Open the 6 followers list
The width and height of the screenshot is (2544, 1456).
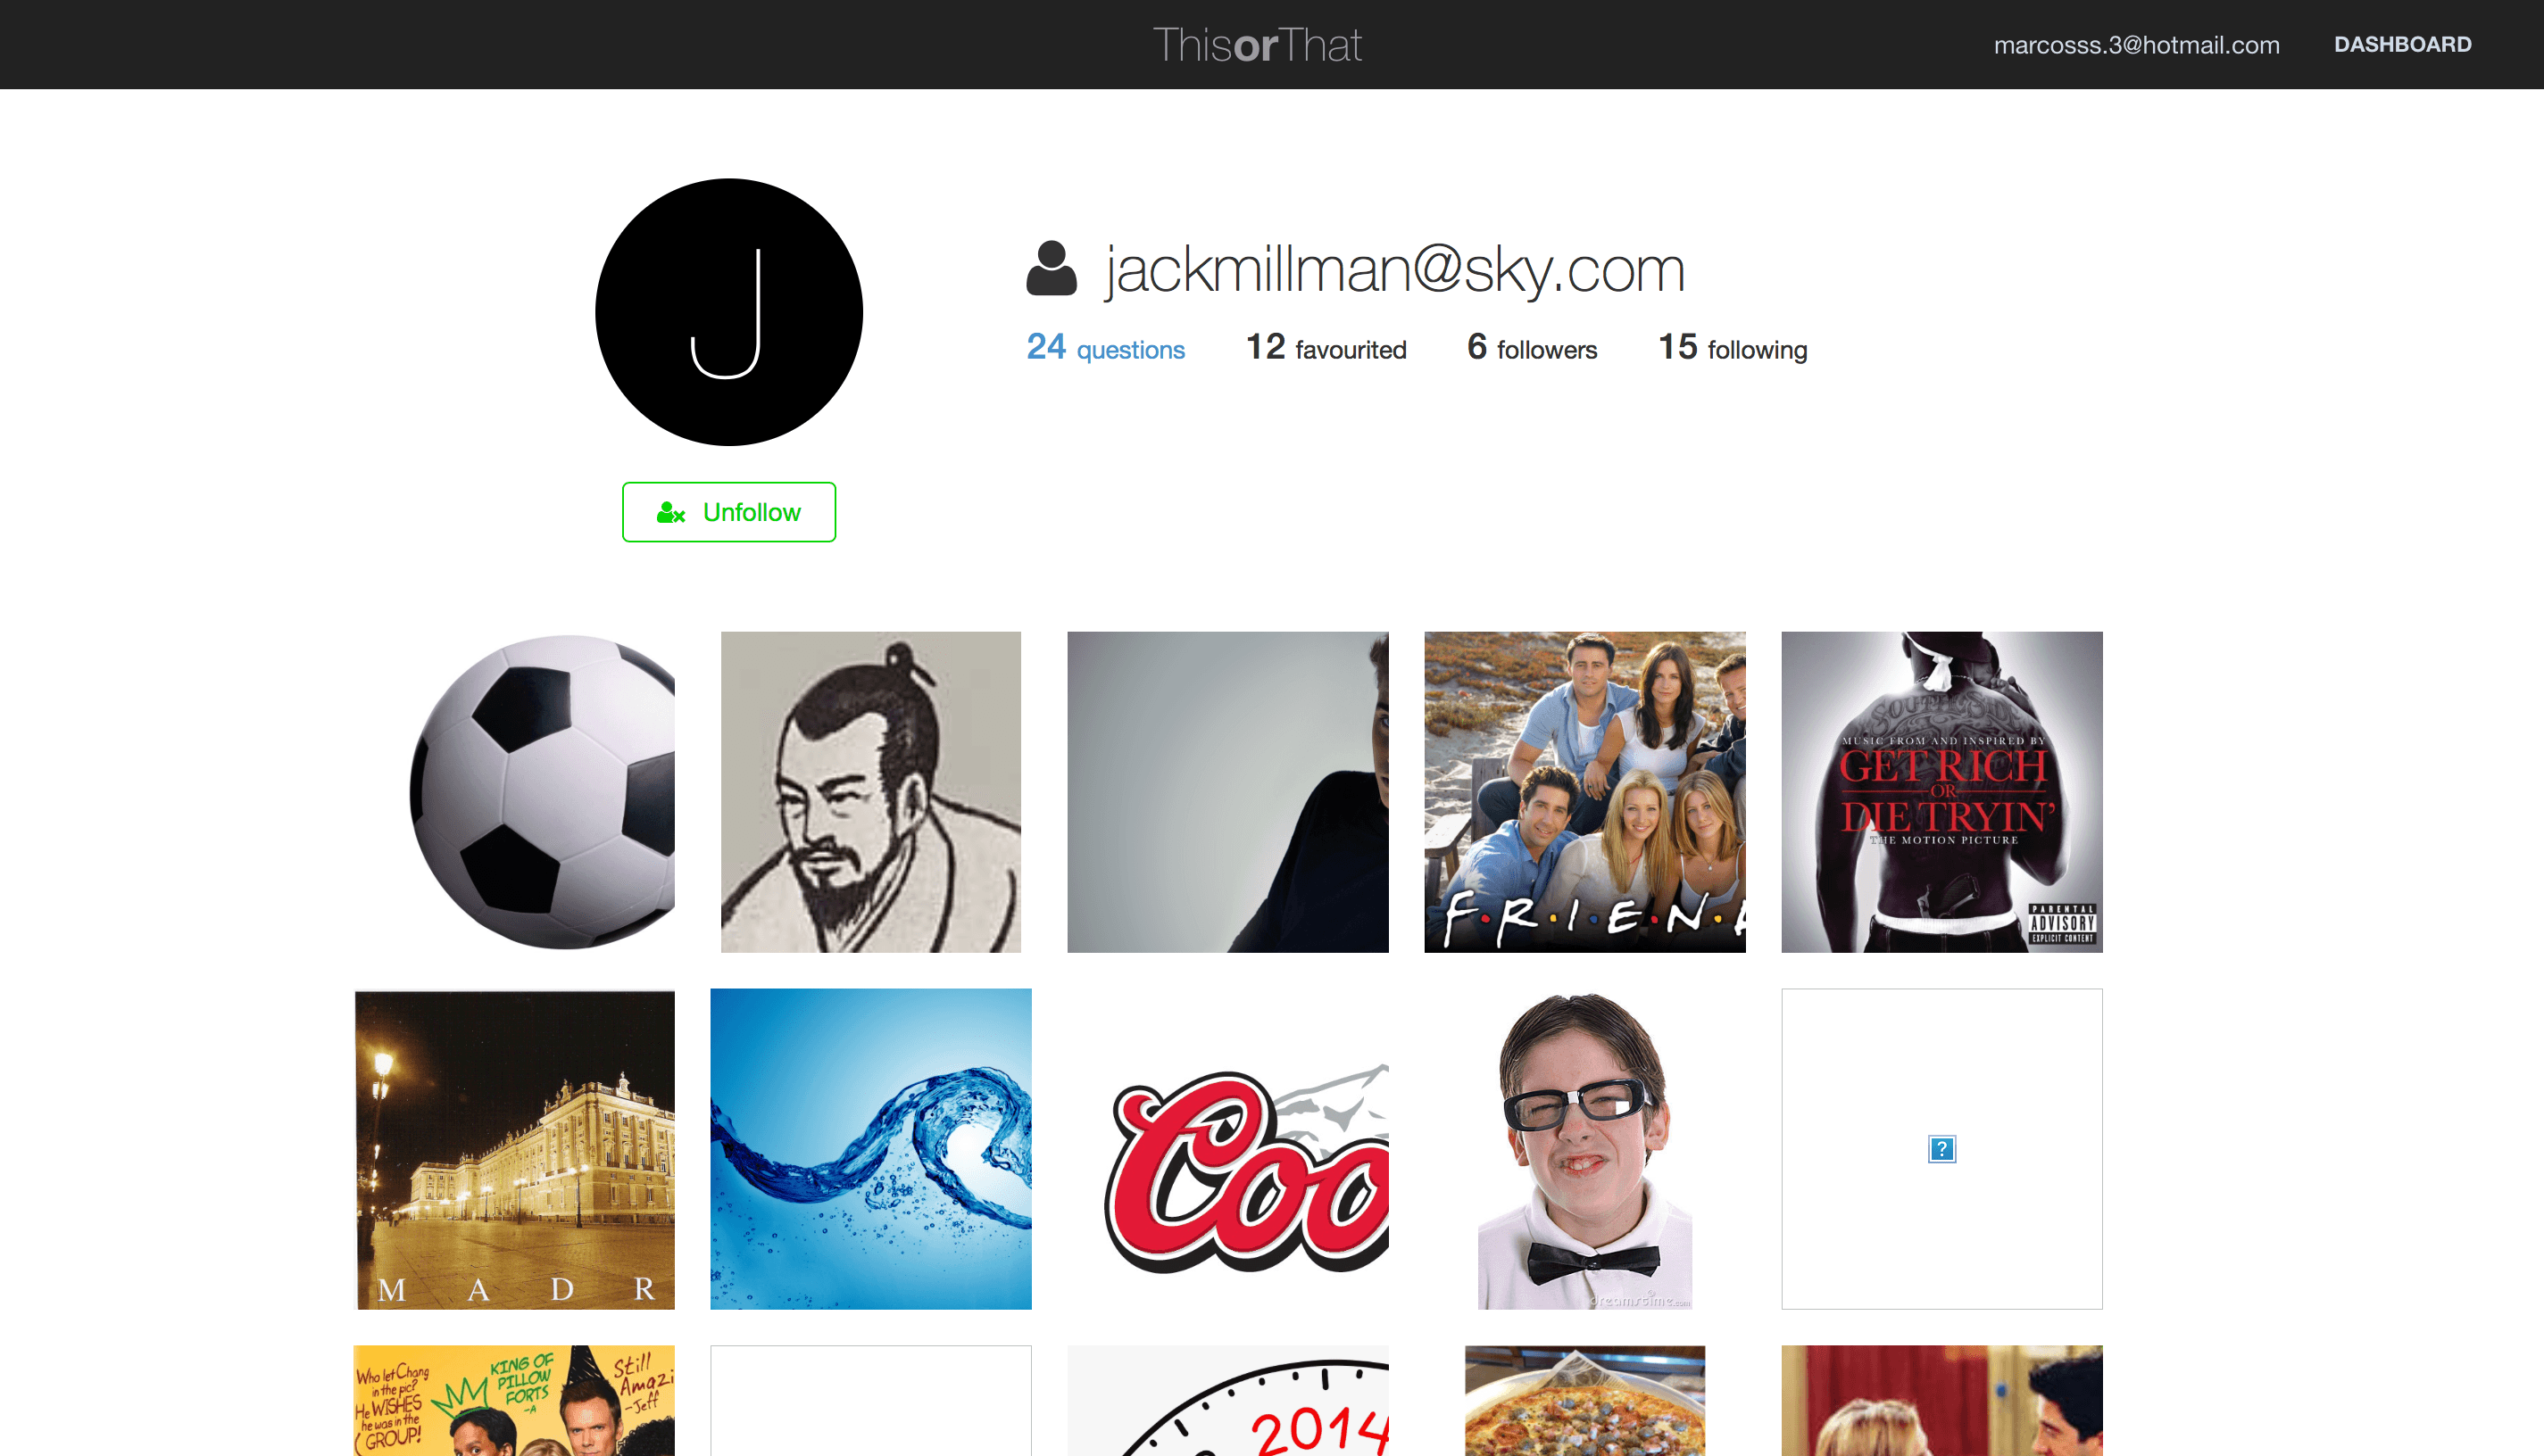pos(1532,348)
